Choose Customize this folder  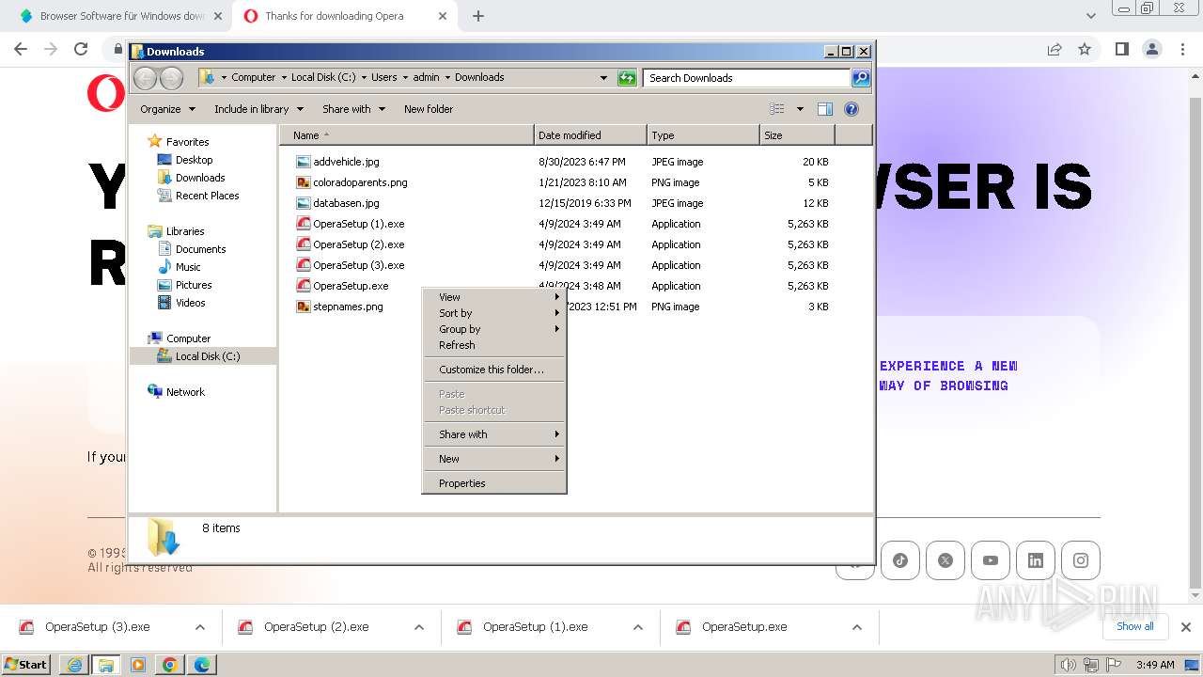[x=494, y=370]
